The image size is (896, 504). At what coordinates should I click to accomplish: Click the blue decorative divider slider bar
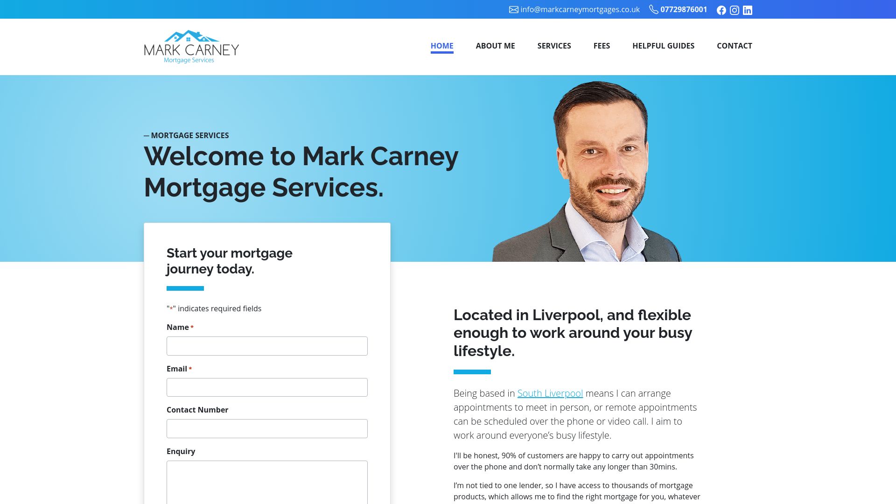(185, 288)
